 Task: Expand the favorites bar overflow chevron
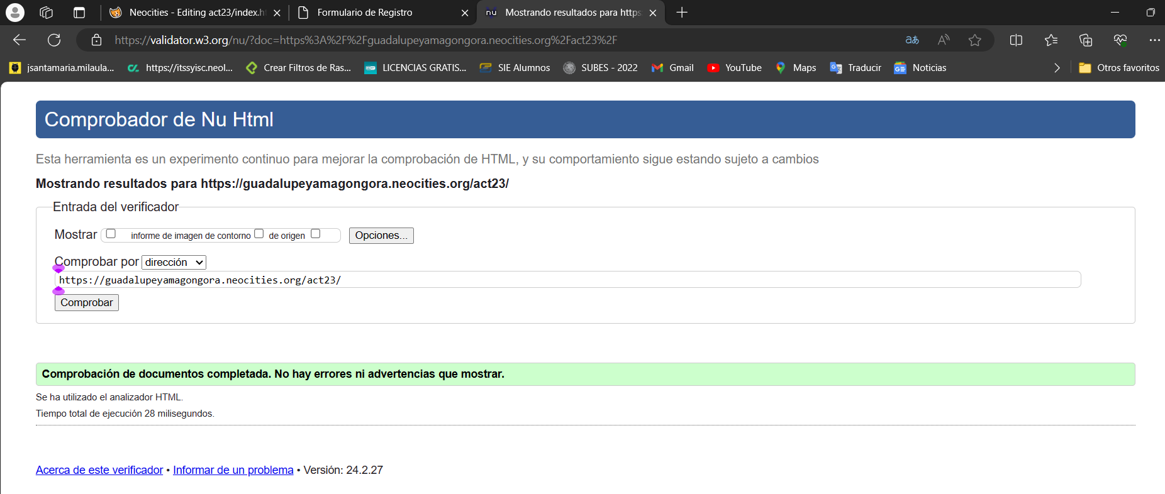point(1057,68)
